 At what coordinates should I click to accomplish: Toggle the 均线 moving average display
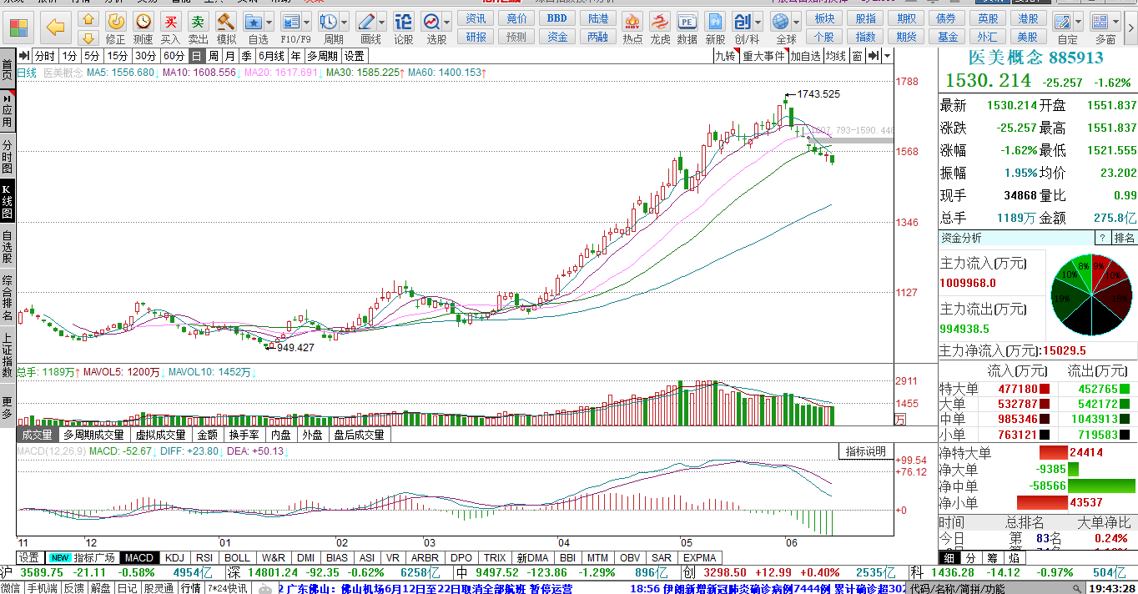(836, 56)
